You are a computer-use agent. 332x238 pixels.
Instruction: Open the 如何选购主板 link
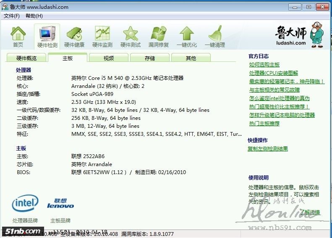[264, 65]
